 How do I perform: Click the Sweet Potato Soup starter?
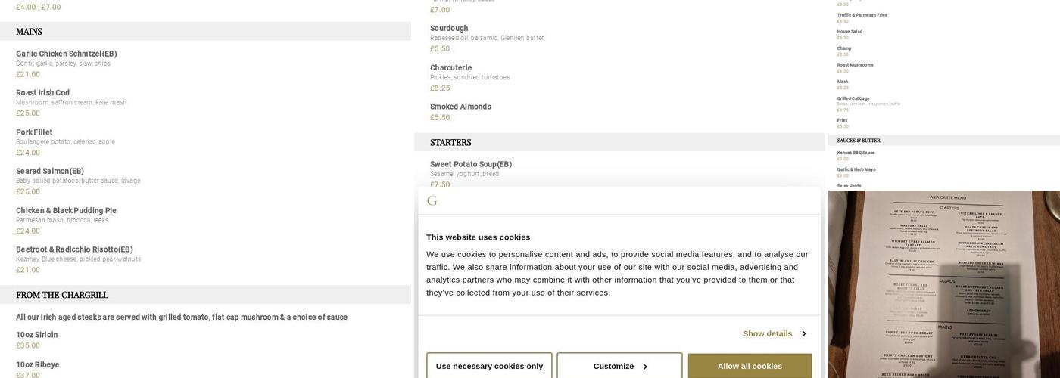pos(470,164)
